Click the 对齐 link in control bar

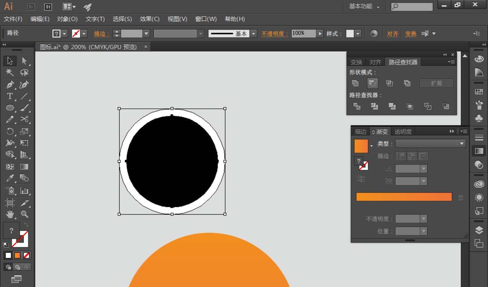coord(392,34)
